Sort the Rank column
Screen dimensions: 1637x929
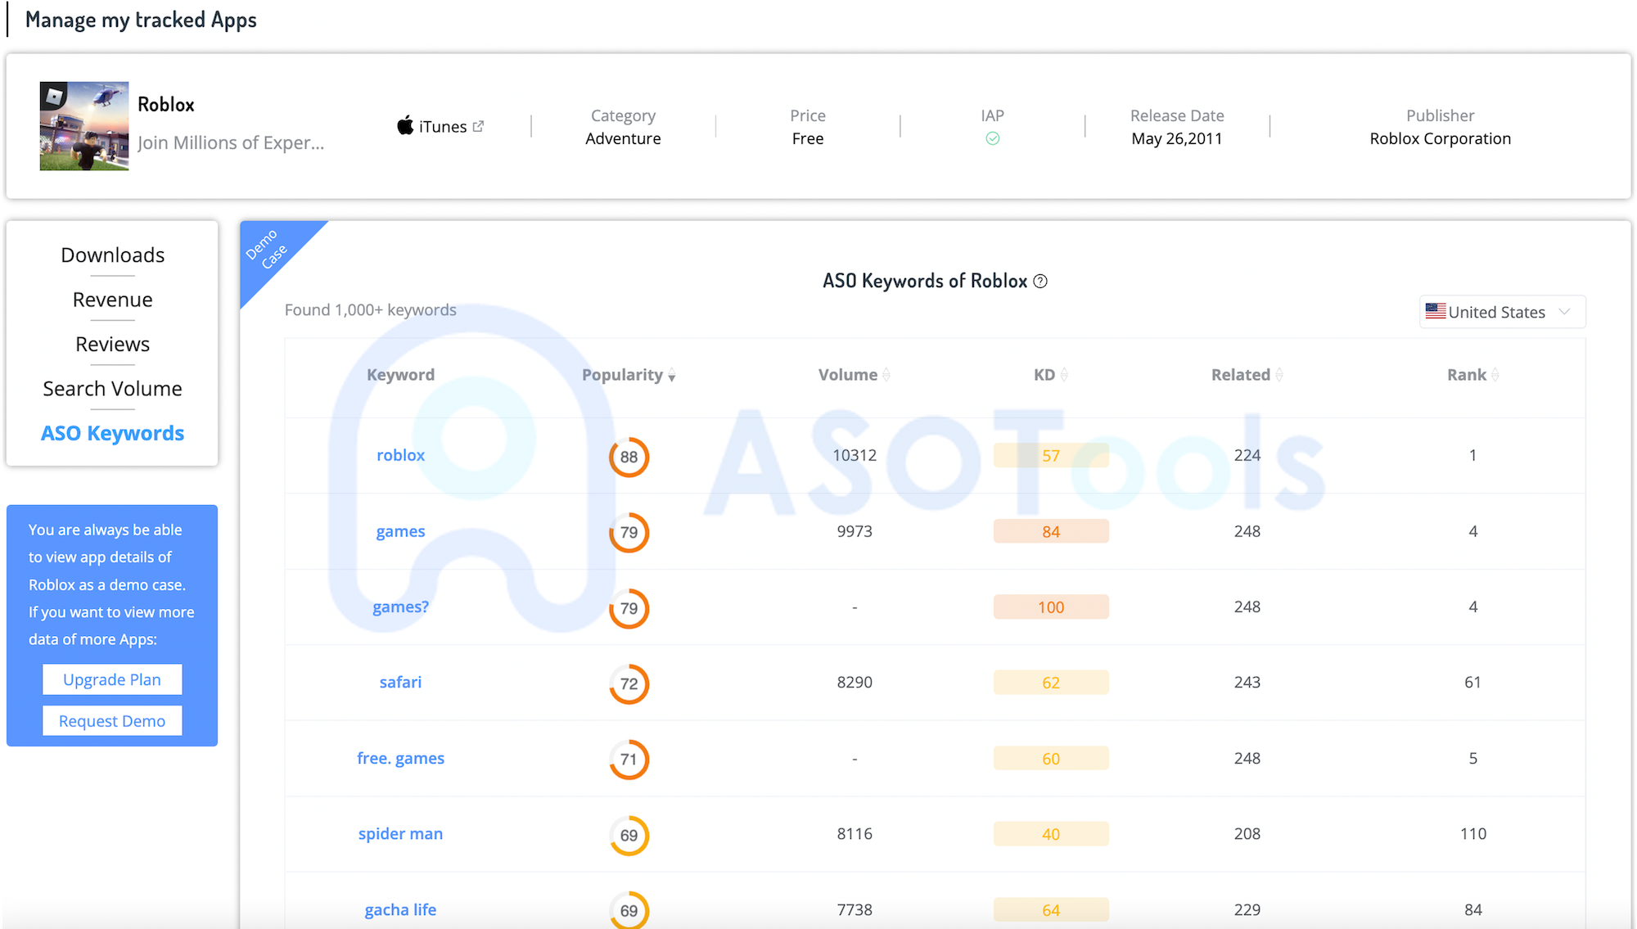pos(1495,375)
